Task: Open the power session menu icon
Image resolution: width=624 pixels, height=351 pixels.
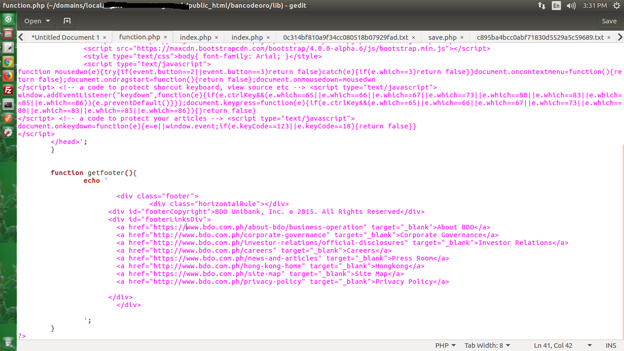Action: pyautogui.click(x=617, y=5)
